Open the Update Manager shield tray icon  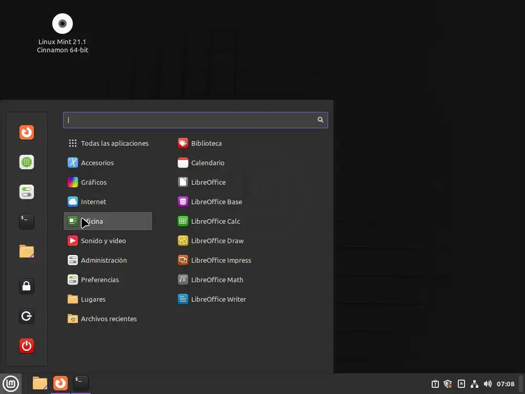pos(448,384)
